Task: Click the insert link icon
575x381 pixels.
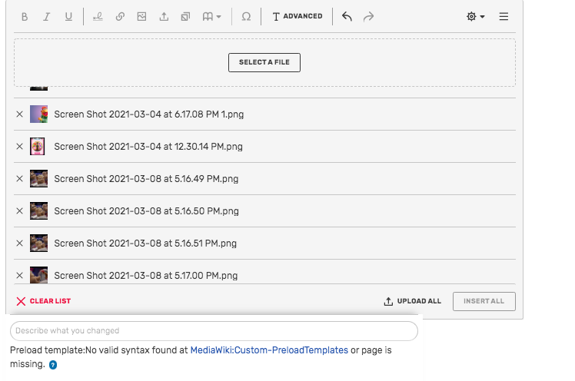Action: 120,16
